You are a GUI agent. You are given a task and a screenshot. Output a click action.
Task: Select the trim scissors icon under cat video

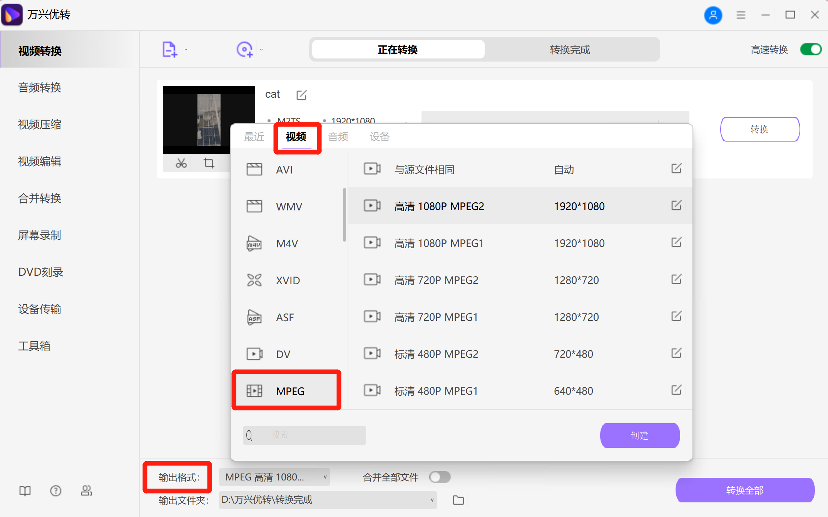click(x=181, y=163)
